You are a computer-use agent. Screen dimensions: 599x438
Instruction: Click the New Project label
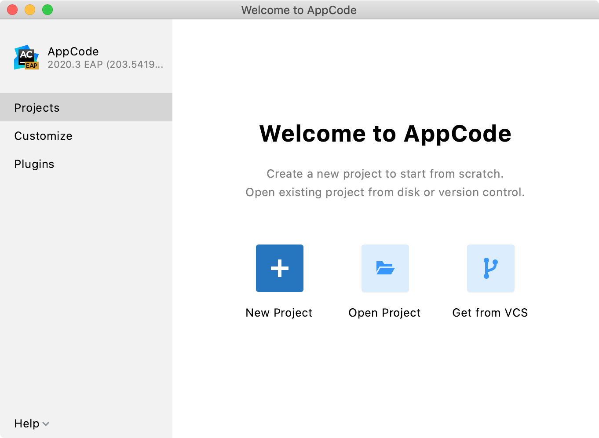coord(279,313)
